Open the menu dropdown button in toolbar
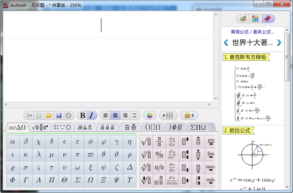This screenshot has width=293, height=193. coord(29,116)
